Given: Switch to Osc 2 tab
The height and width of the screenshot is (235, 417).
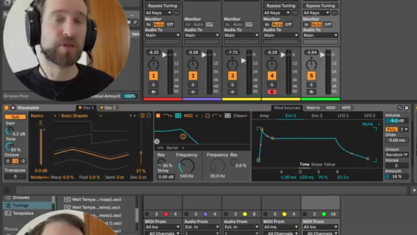Looking at the screenshot, I should pyautogui.click(x=108, y=108).
